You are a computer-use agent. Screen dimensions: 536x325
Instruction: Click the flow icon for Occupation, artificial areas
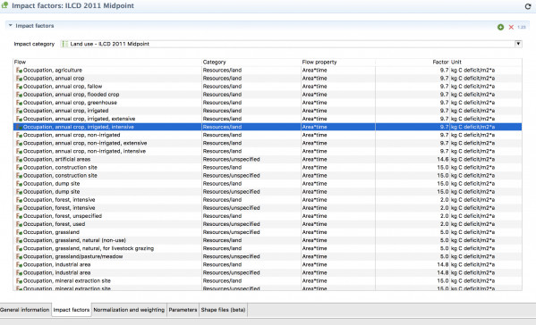pyautogui.click(x=19, y=159)
